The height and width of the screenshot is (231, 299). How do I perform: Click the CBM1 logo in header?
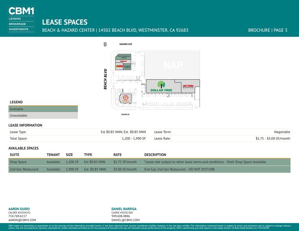click(x=21, y=11)
